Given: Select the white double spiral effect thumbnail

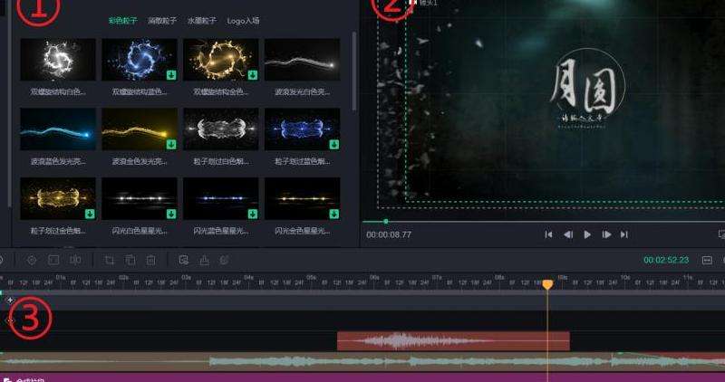Looking at the screenshot, I should (x=57, y=60).
